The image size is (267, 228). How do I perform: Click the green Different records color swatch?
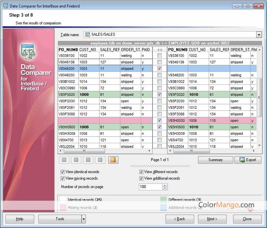(x=163, y=199)
